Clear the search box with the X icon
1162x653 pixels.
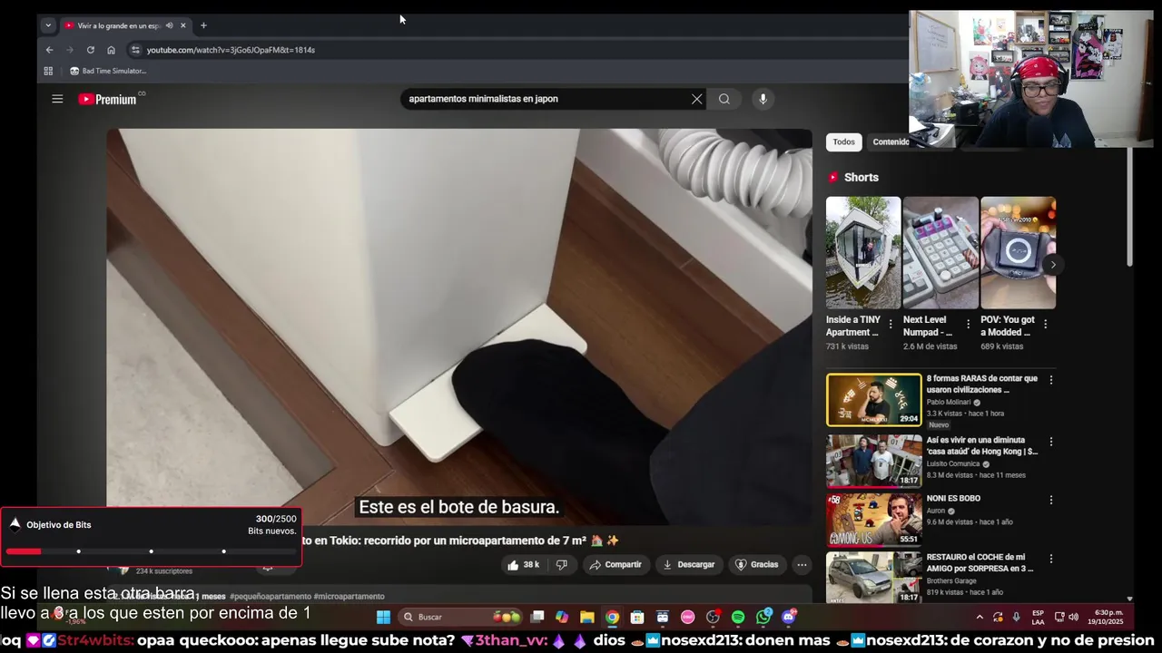696,99
